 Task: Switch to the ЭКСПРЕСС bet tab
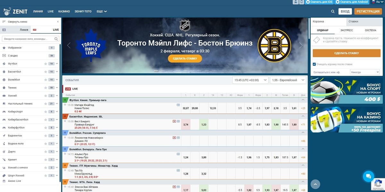[346, 30]
